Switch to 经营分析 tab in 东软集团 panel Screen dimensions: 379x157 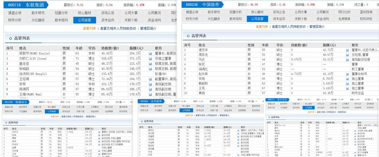(x=61, y=13)
